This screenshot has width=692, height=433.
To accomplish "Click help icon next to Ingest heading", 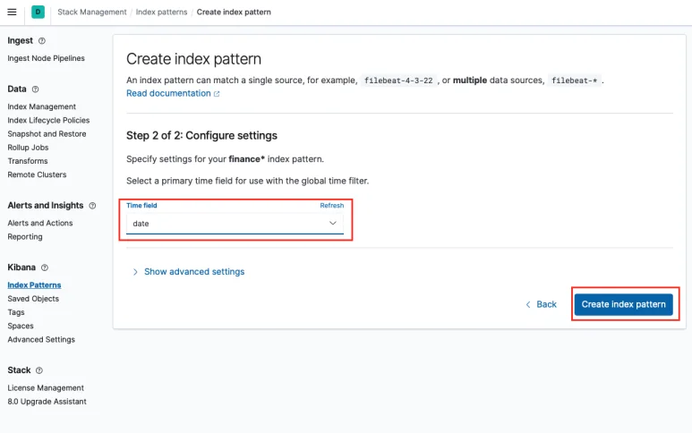I will 42,41.
